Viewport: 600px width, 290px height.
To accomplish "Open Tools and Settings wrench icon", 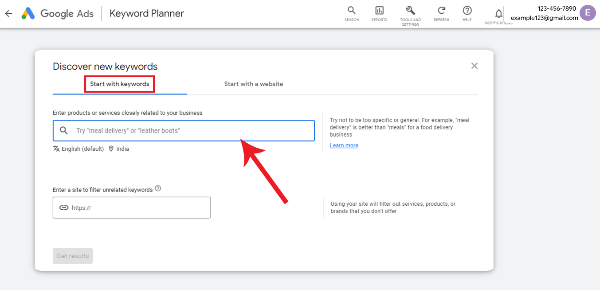I will point(410,16).
